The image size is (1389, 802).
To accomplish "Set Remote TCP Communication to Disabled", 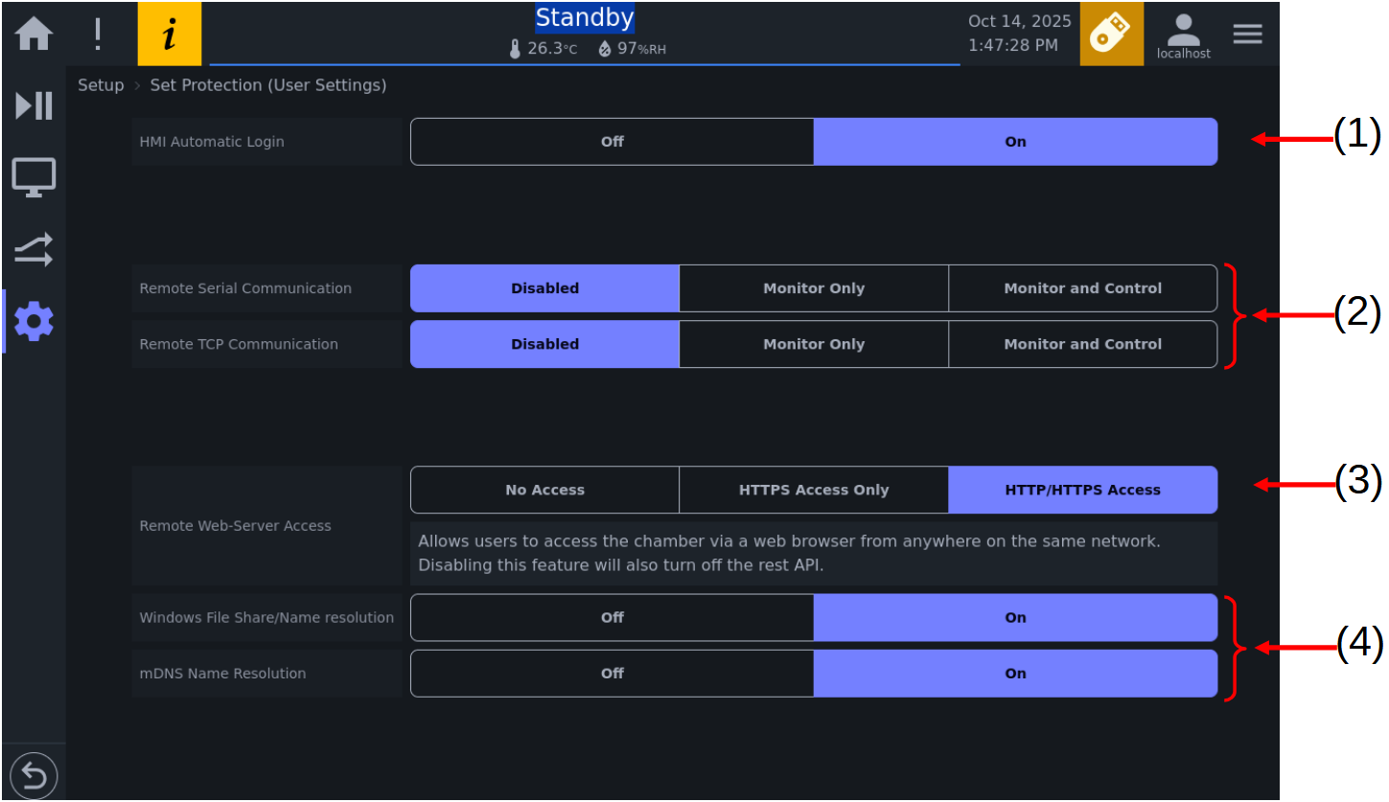I will [x=544, y=344].
